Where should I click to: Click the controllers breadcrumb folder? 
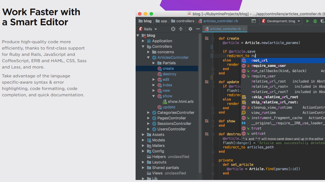pos(185,21)
